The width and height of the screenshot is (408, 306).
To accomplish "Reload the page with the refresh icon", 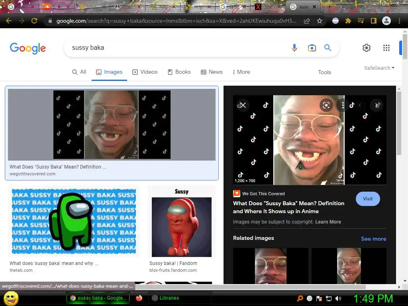I will pos(34,21).
